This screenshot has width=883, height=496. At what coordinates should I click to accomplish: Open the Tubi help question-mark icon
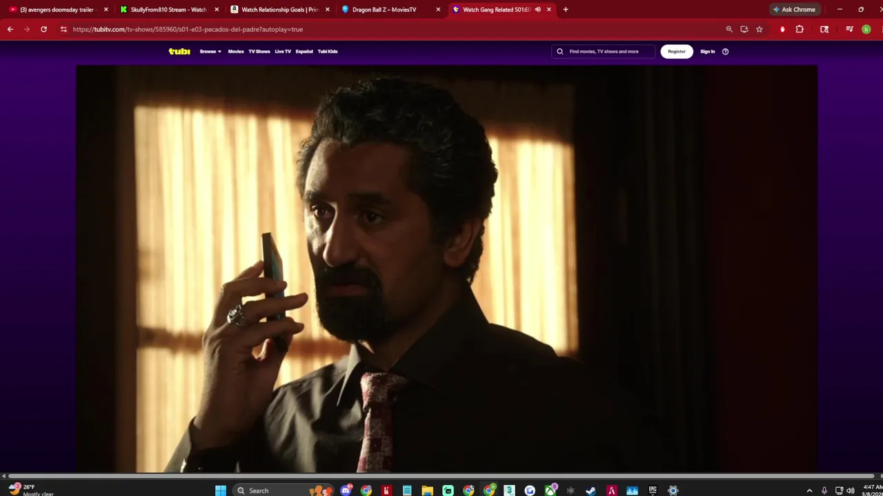click(725, 51)
